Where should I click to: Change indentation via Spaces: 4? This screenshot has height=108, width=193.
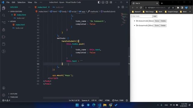85,100
